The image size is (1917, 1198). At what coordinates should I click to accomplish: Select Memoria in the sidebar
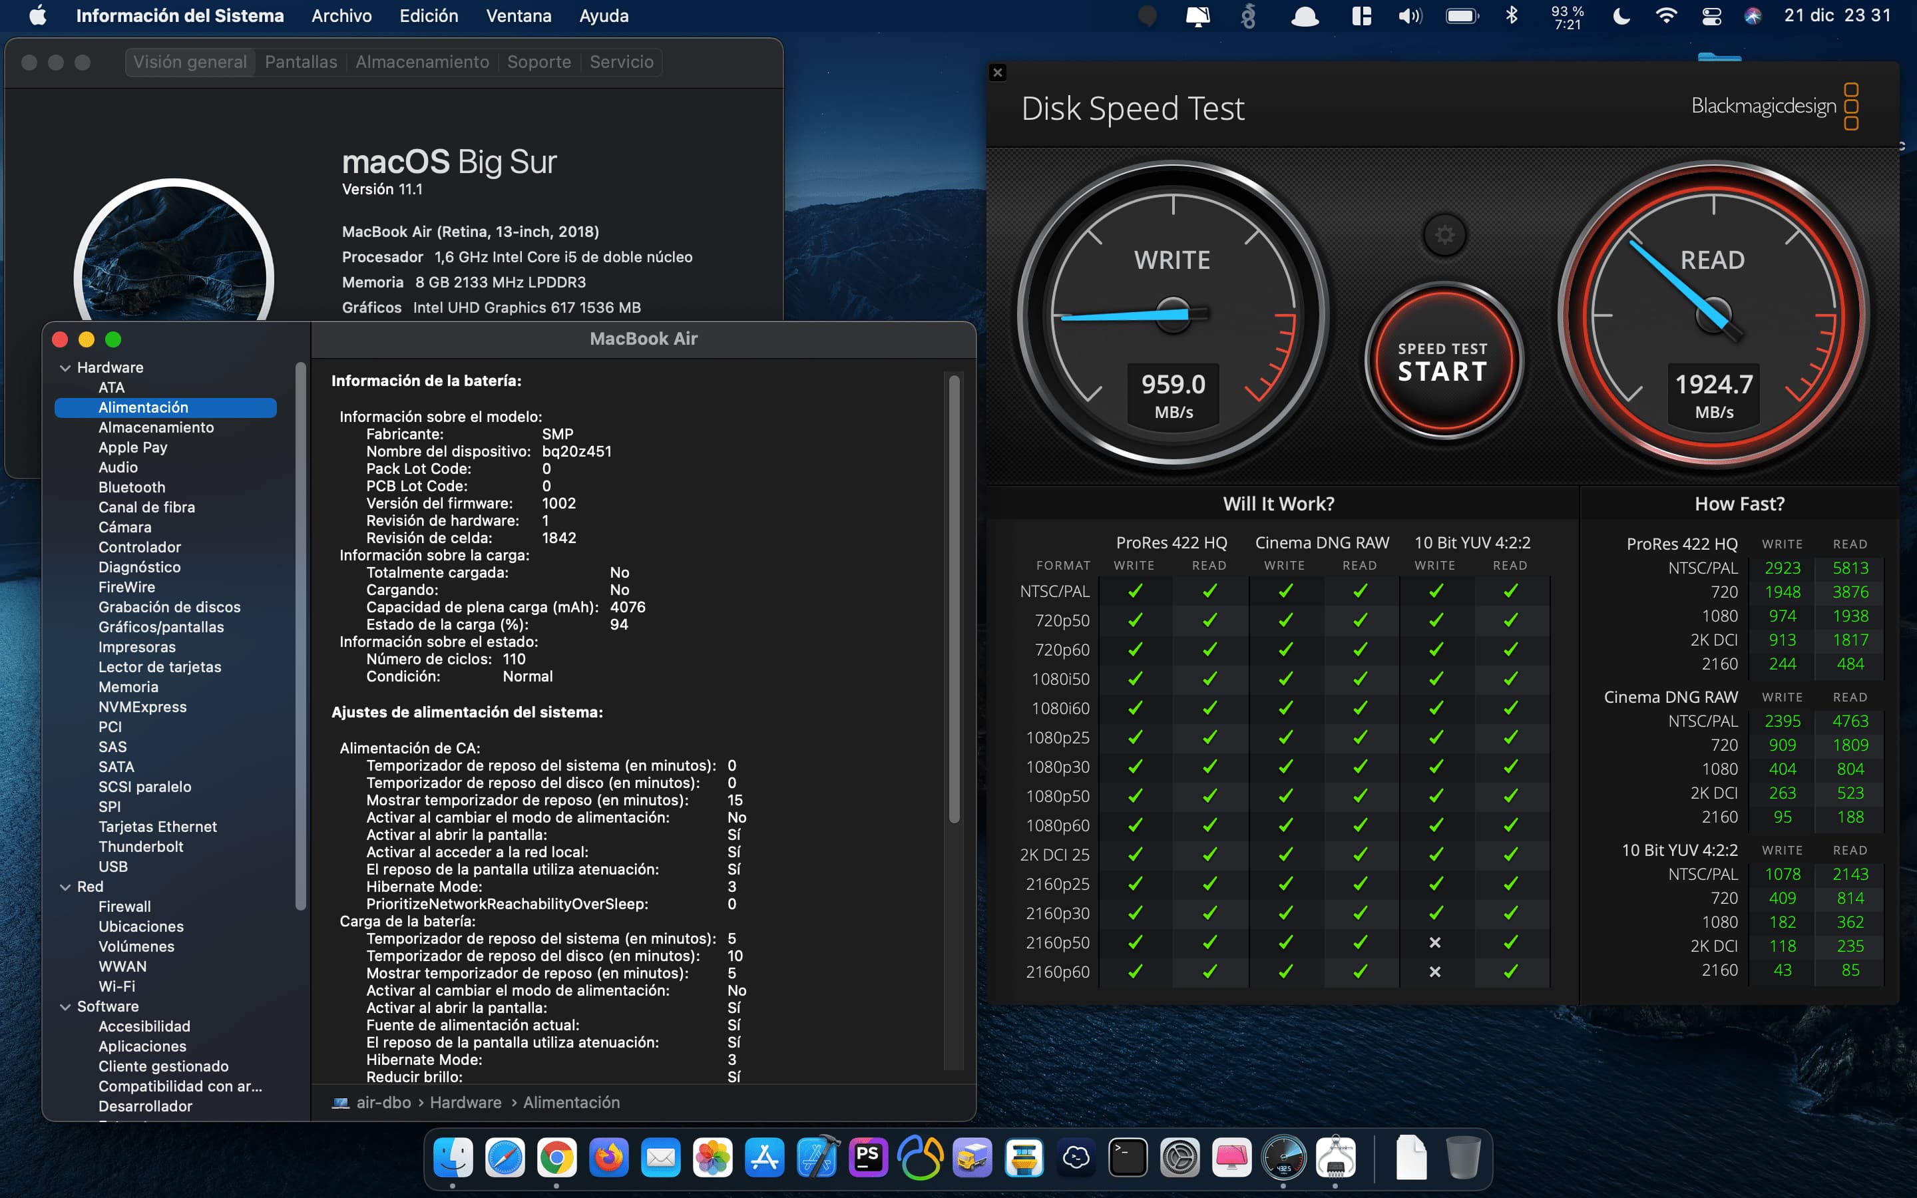(128, 687)
